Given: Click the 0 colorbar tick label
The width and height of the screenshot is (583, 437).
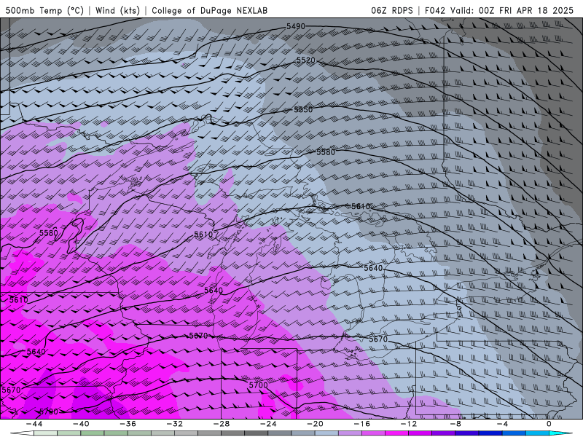Looking at the screenshot, I should (549, 424).
